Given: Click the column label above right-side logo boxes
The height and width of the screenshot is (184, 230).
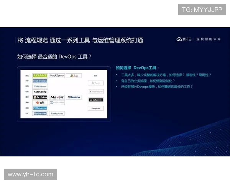Looking at the screenshot, I should [x=95, y=76].
